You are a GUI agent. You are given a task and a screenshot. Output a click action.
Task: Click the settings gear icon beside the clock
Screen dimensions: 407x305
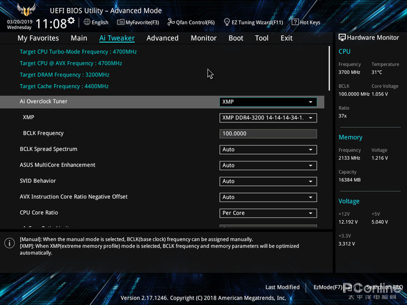coord(71,21)
